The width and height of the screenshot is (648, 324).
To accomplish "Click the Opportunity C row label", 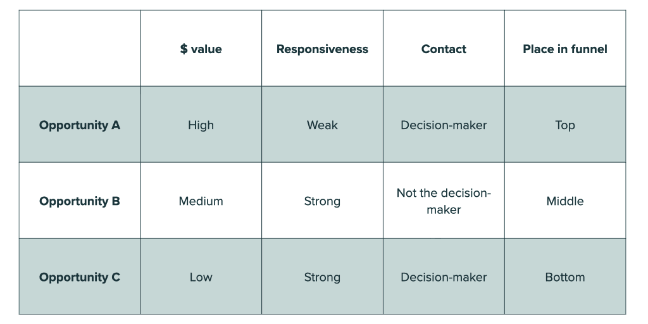I will point(80,277).
